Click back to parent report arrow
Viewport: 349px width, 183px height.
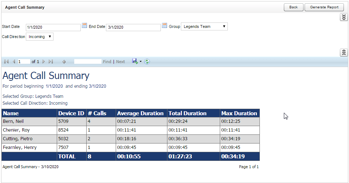tap(64, 62)
